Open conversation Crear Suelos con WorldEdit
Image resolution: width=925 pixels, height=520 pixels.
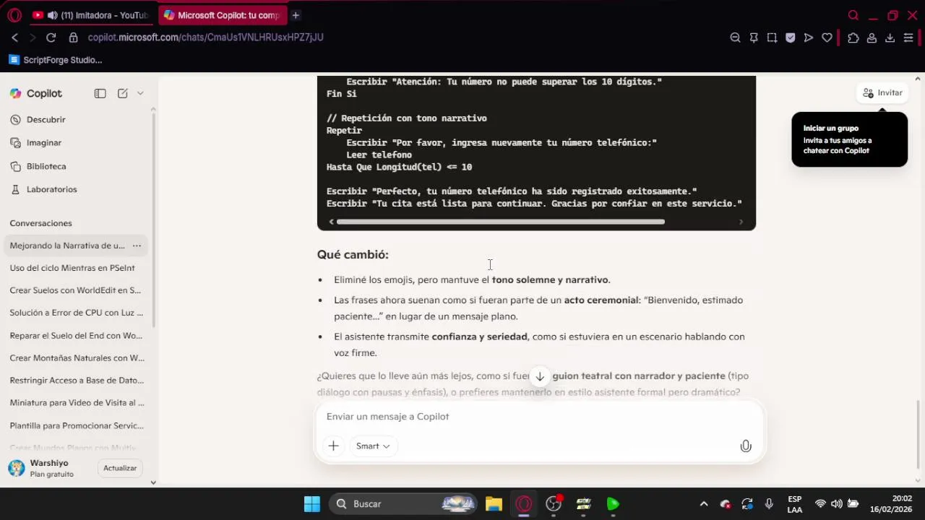click(x=77, y=290)
